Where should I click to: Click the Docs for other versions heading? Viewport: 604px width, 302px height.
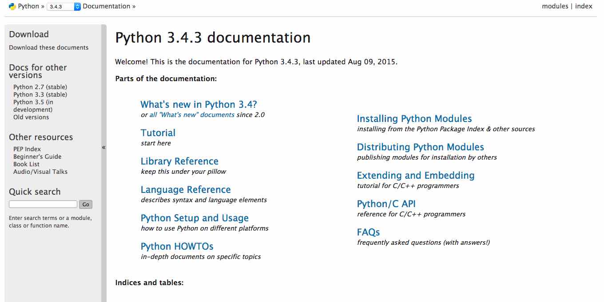(38, 71)
